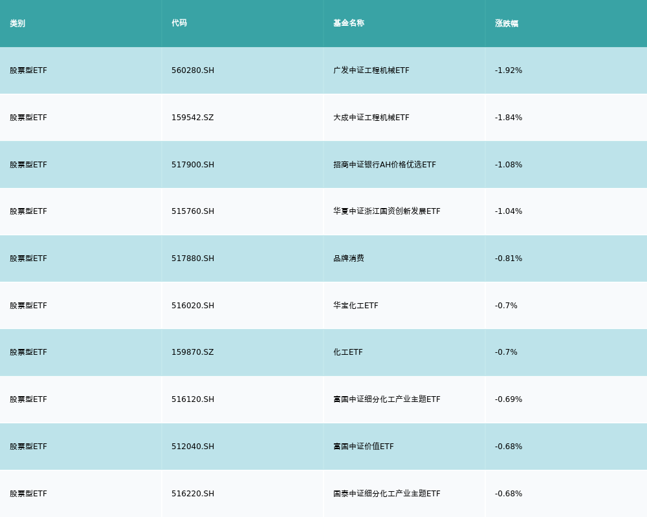Click the 类别 column header
This screenshot has height=517, width=647.
click(x=17, y=23)
